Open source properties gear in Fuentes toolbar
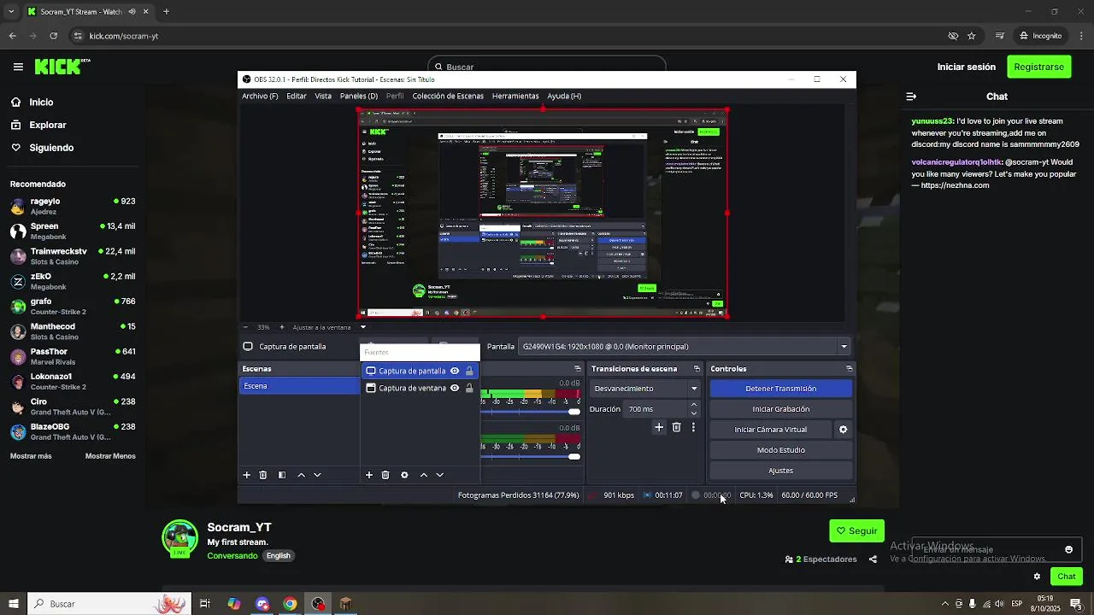 click(404, 475)
